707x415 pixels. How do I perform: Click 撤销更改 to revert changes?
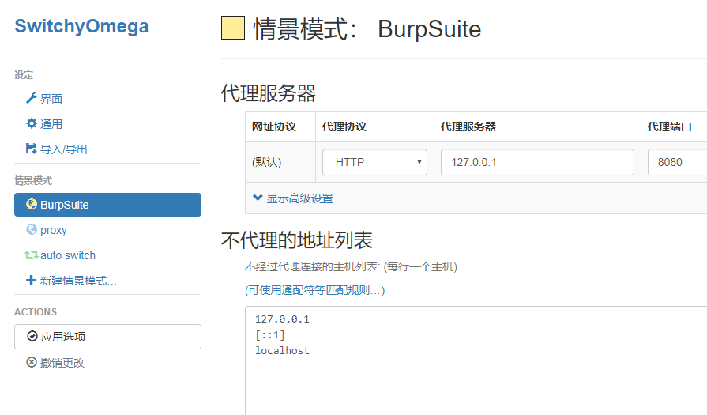click(x=62, y=363)
